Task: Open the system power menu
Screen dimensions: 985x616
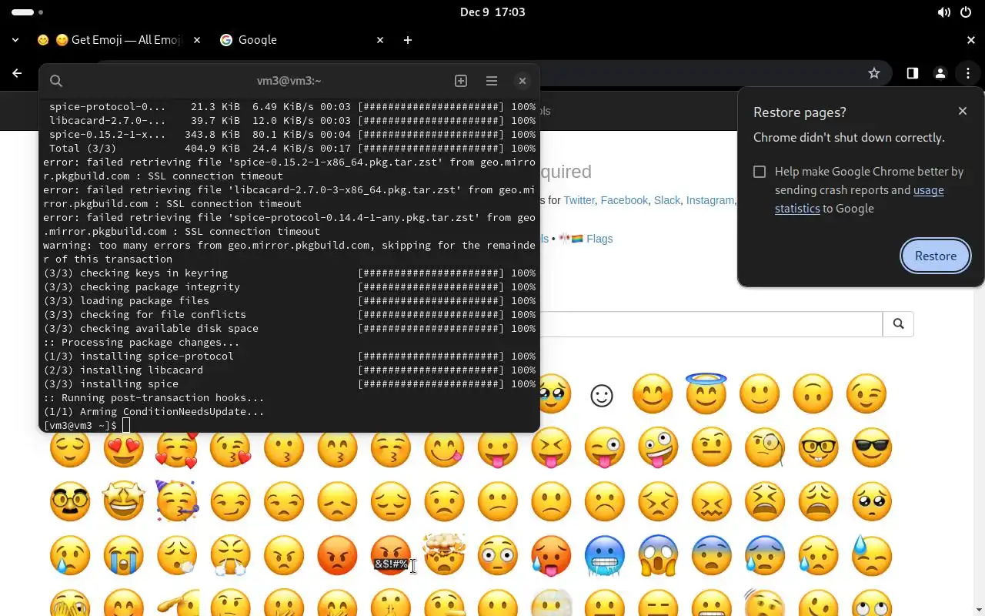Action: 967,12
